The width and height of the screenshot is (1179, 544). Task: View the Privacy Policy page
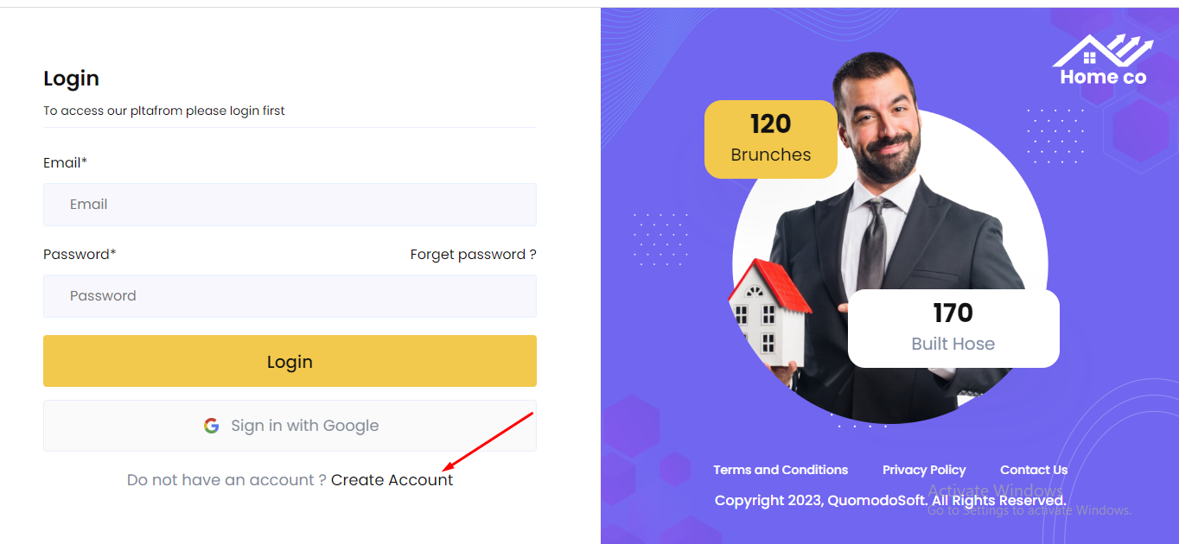click(924, 470)
